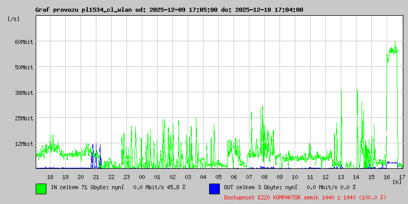Select hour 21 on the time axis

pyautogui.click(x=96, y=176)
